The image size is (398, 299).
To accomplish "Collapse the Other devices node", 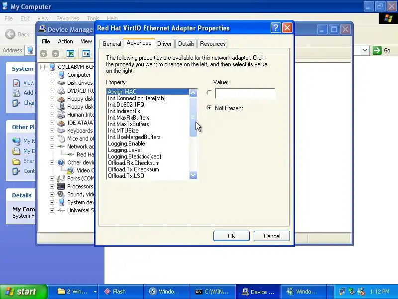I will click(52, 163).
